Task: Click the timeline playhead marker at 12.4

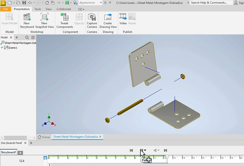Action: 167,157
